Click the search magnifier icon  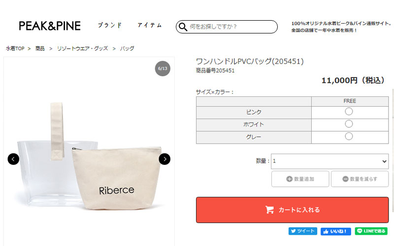(x=183, y=27)
